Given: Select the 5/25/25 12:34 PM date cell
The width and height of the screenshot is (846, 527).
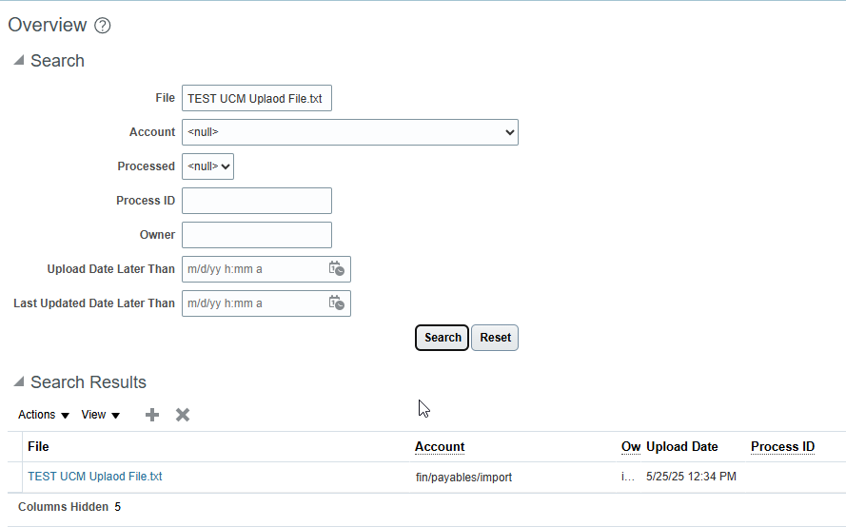Looking at the screenshot, I should 691,477.
